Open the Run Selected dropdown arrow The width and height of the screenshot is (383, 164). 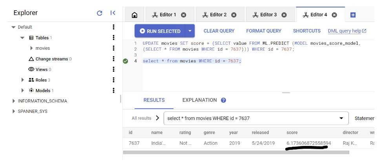(x=190, y=31)
